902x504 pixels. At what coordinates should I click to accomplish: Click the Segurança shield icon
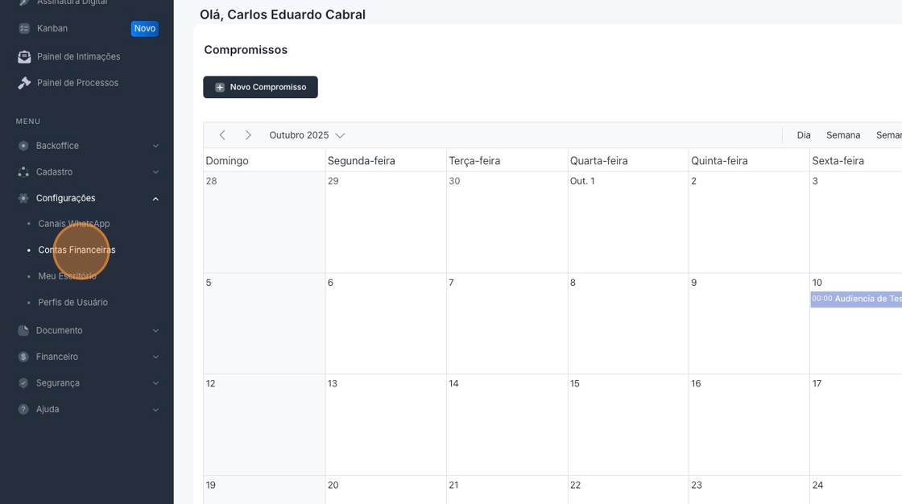(x=23, y=383)
